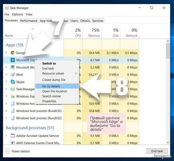Select the Windows Explorer folder icon
Viewport: 174px width, 161px height.
[12, 96]
